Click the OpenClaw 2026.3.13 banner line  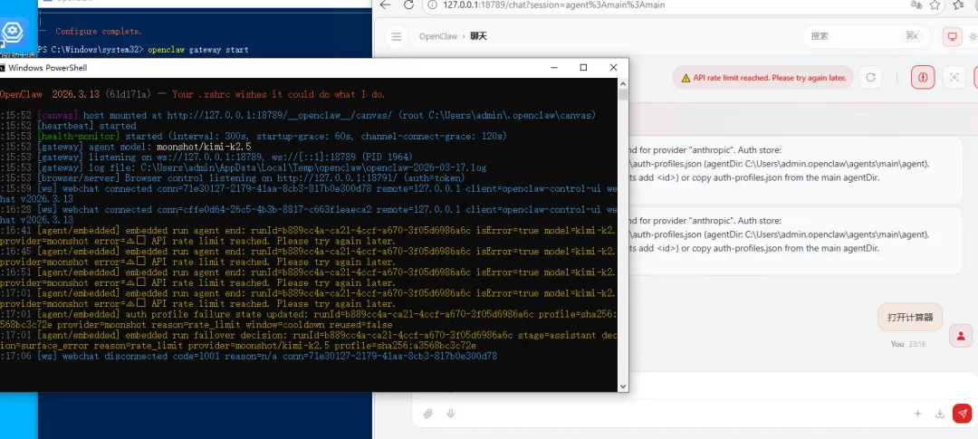coord(192,95)
